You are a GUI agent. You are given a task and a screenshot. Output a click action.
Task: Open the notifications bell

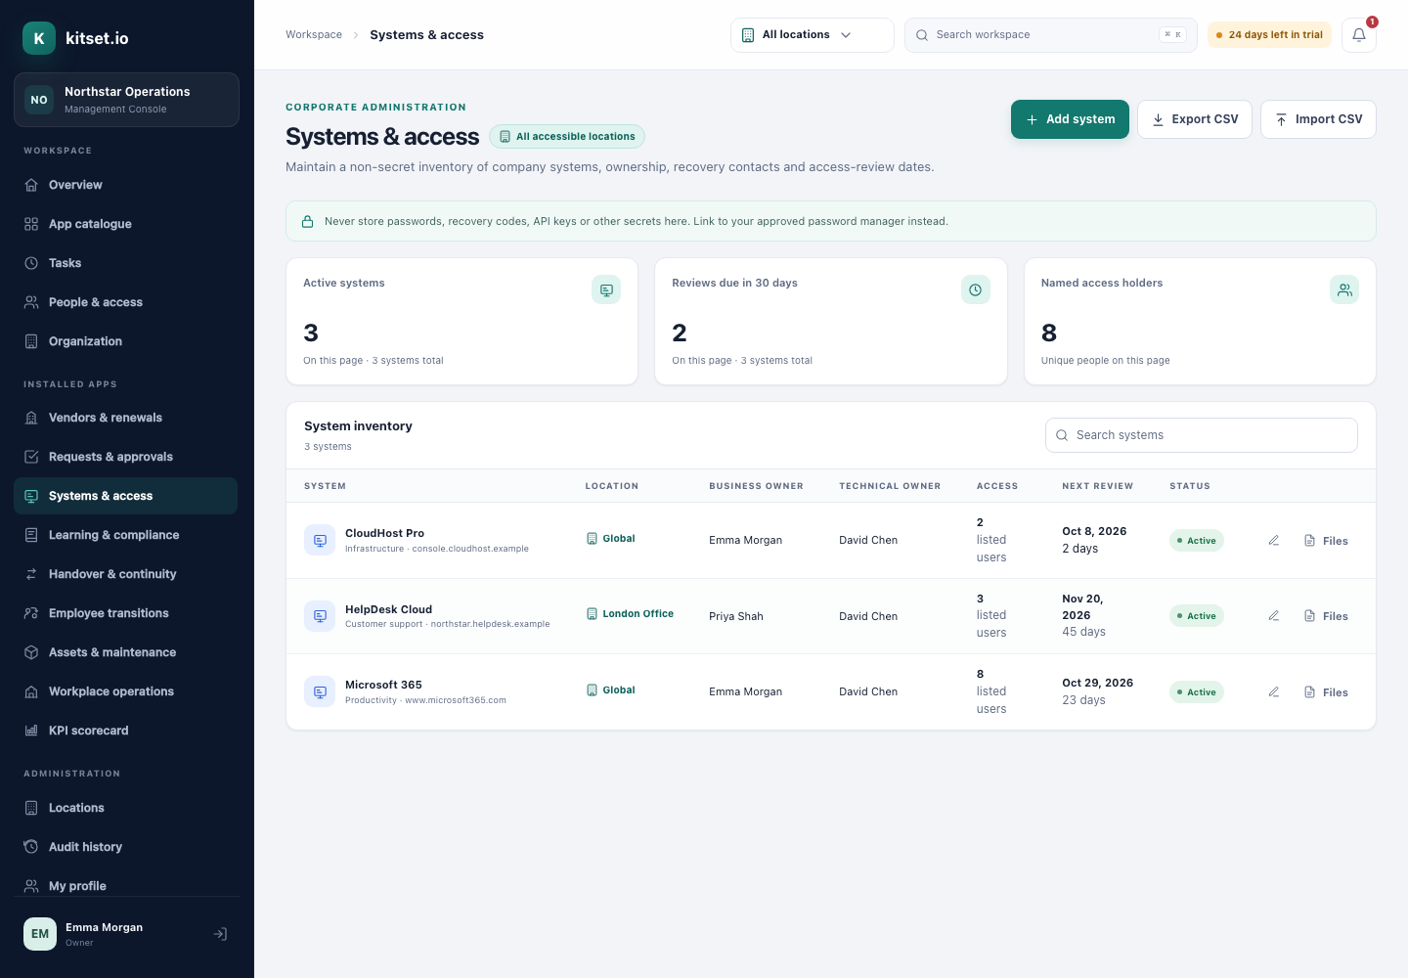point(1358,35)
